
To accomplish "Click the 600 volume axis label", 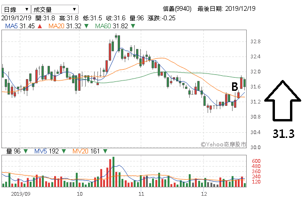I will (256, 161).
